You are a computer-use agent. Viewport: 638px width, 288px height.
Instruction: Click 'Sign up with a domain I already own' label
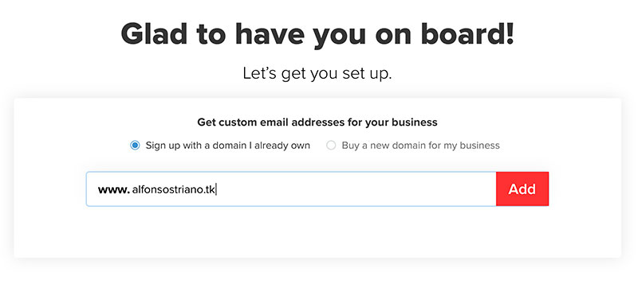click(x=228, y=146)
